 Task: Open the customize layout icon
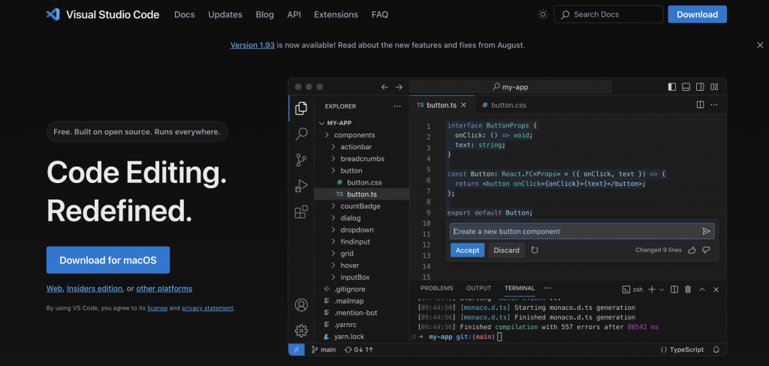(714, 87)
